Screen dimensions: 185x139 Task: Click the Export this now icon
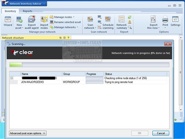(x=153, y=19)
